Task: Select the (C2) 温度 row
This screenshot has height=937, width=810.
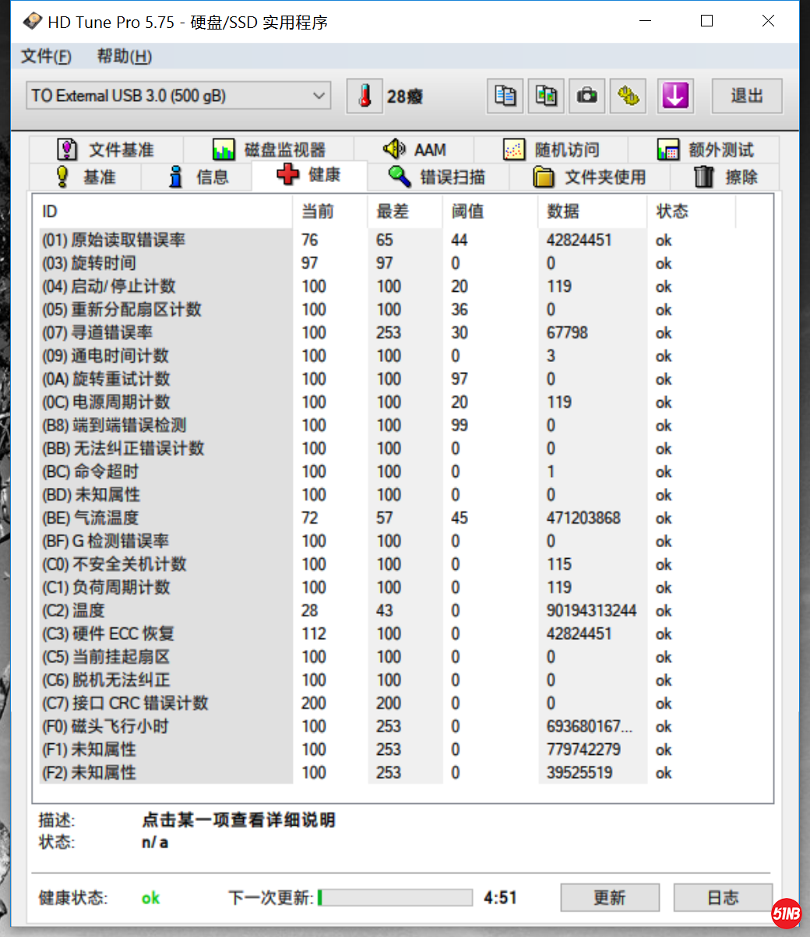Action: [387, 610]
